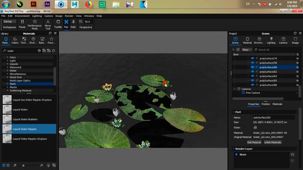Image resolution: width=303 pixels, height=170 pixels.
Task: Select the Free Camera tree item
Action: [x=252, y=93]
